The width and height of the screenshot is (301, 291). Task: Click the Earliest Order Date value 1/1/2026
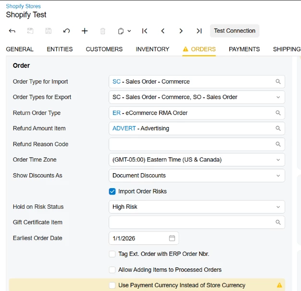coord(124,239)
